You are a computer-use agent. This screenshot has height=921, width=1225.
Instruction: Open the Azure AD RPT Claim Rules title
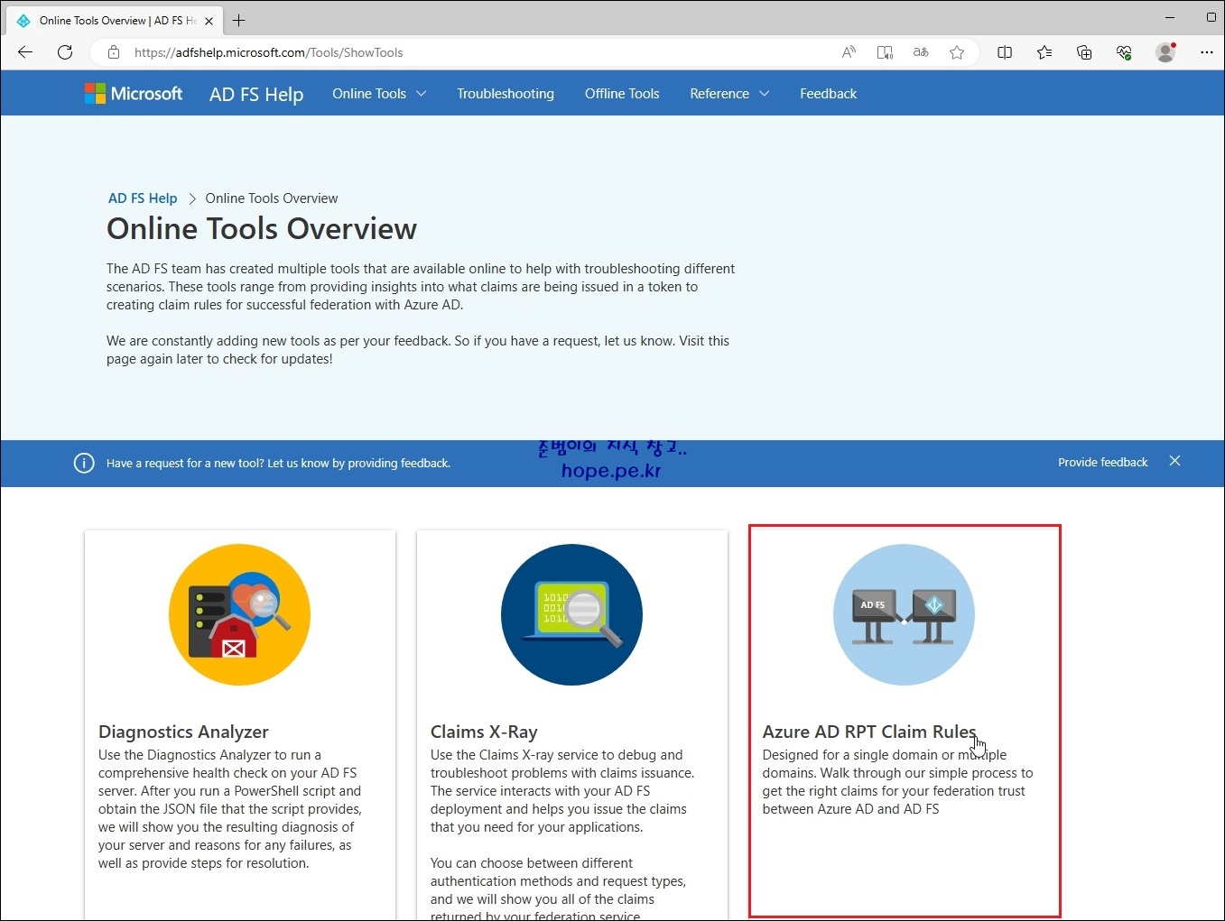point(869,732)
